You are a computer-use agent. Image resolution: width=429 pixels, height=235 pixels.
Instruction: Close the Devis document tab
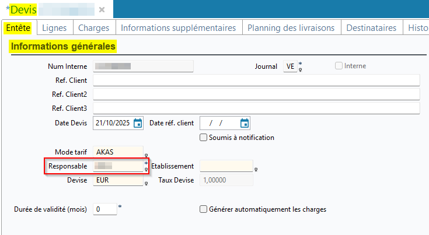102,10
